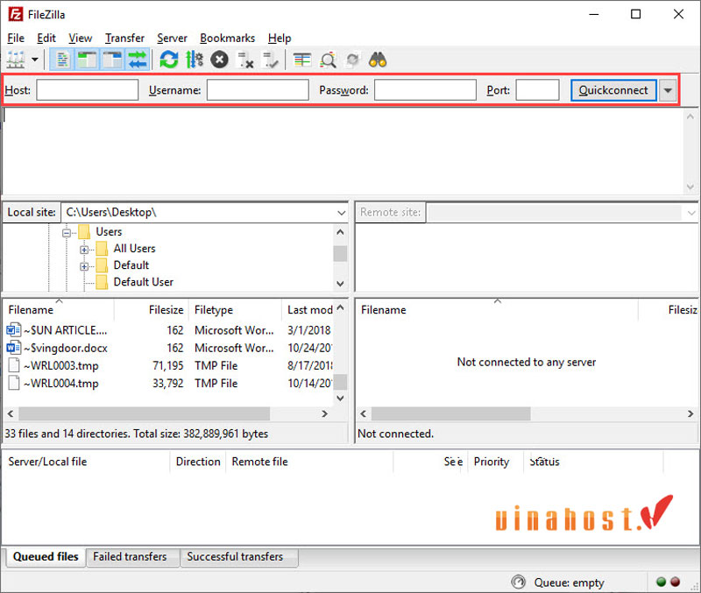The width and height of the screenshot is (701, 593).
Task: Collapse the Users folder tree node
Action: 67,233
